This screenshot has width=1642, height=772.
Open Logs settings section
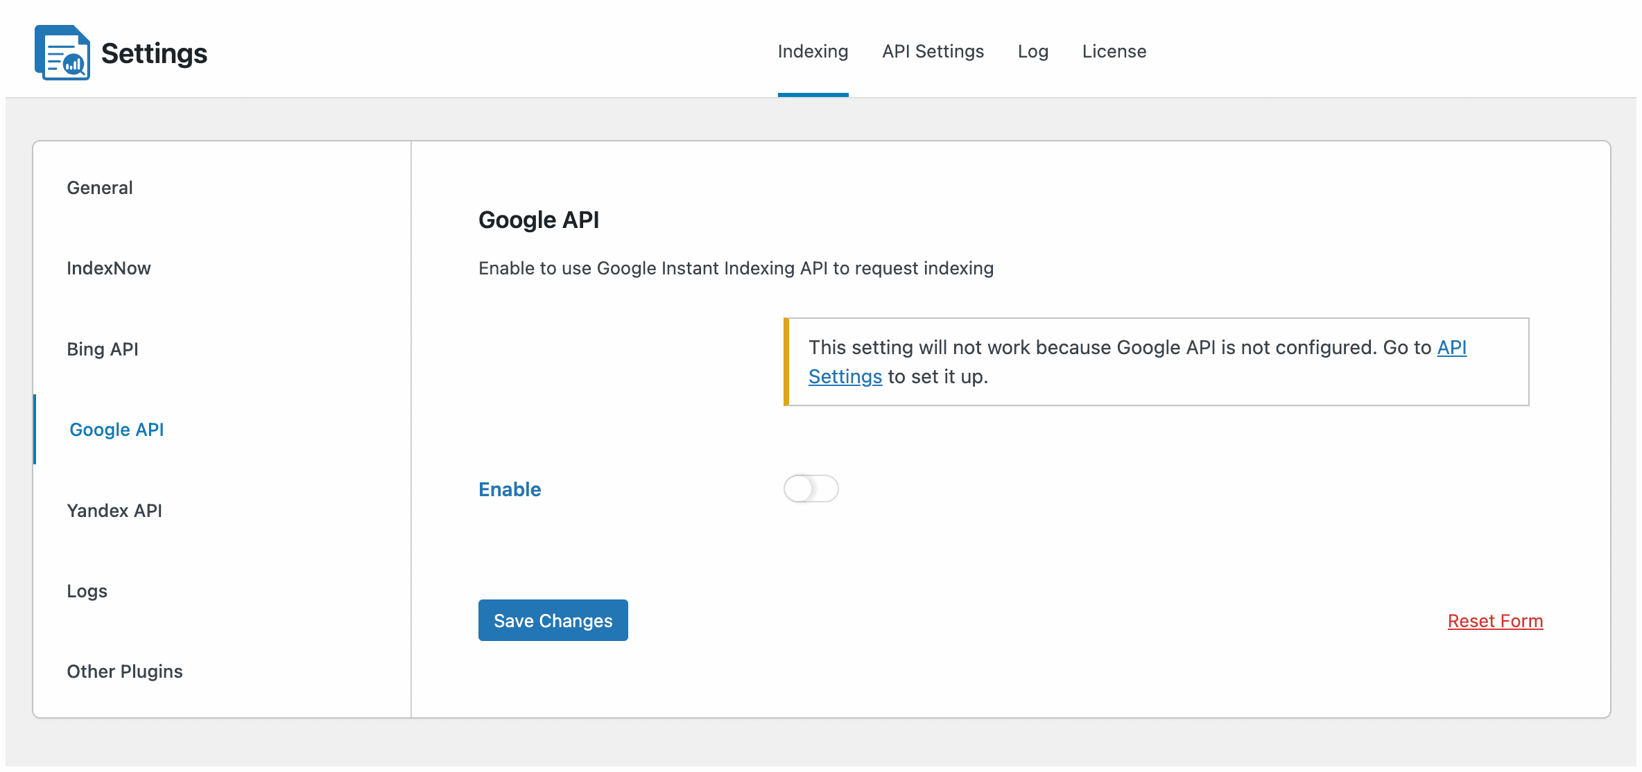point(87,591)
